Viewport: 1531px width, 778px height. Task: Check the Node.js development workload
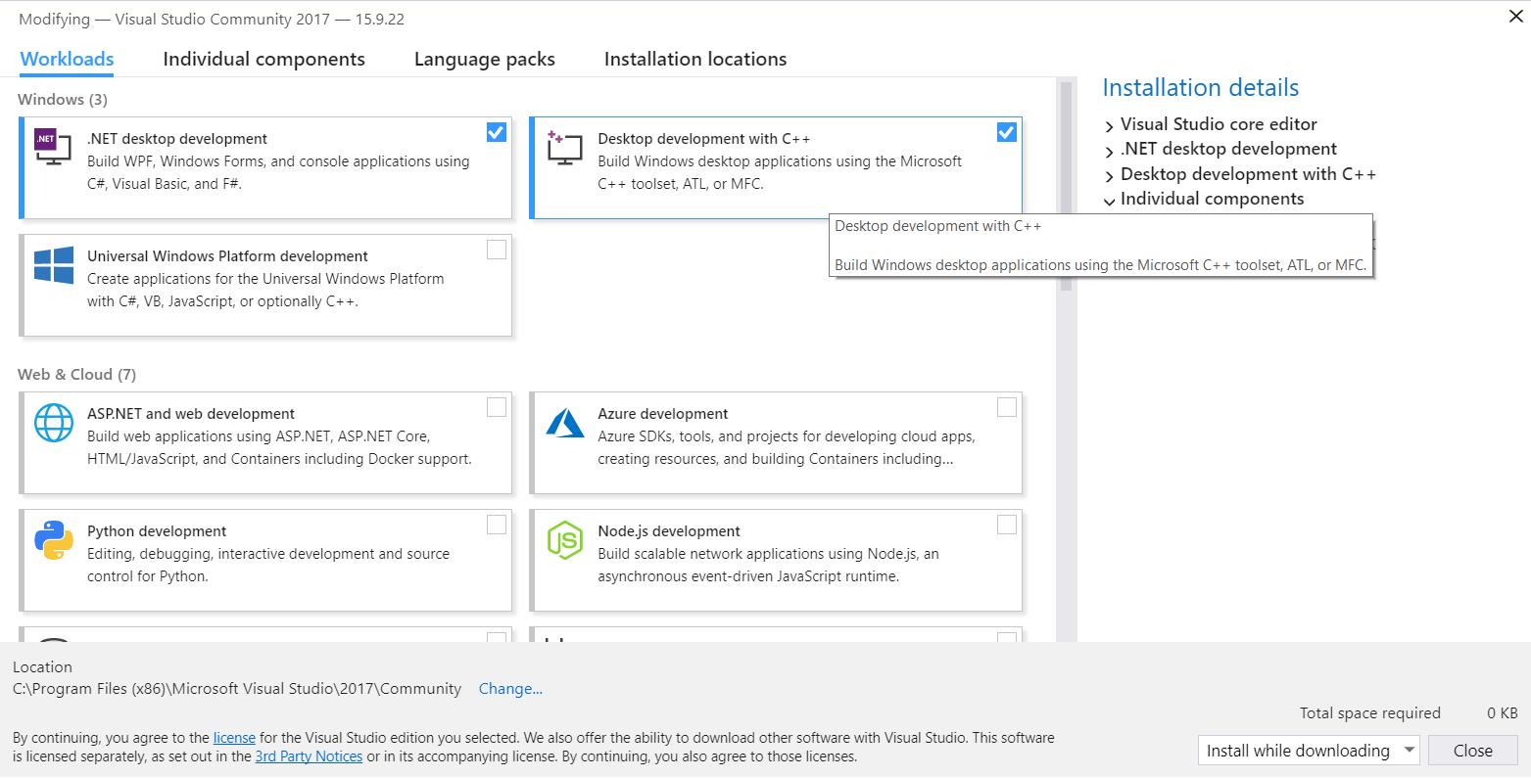click(x=1007, y=525)
